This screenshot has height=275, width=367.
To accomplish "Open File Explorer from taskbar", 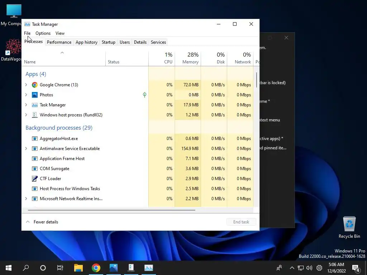I will pos(78,268).
